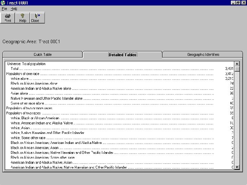Select 'White; Native Hawaiian and Other Pacific Islander'

tap(120, 133)
